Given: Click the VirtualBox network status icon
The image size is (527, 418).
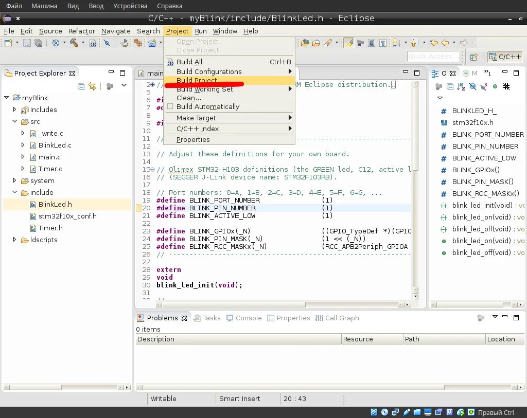Looking at the screenshot, I should click(395, 412).
